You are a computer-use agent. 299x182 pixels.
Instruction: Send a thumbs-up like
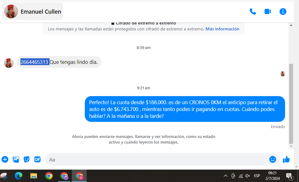[286, 159]
